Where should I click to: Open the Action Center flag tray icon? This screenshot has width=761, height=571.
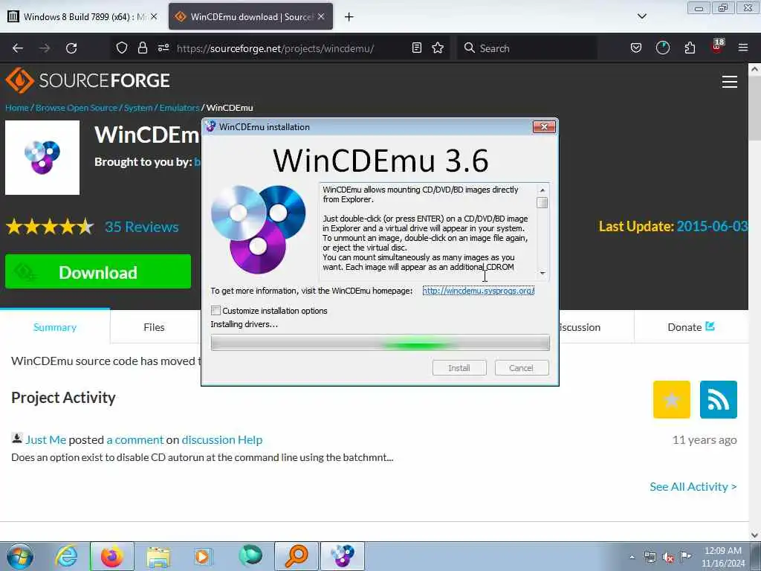pos(686,556)
